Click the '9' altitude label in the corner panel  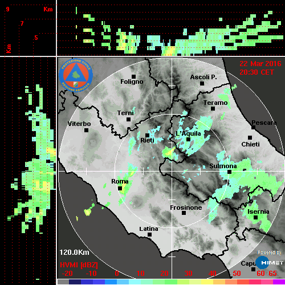click(7, 9)
